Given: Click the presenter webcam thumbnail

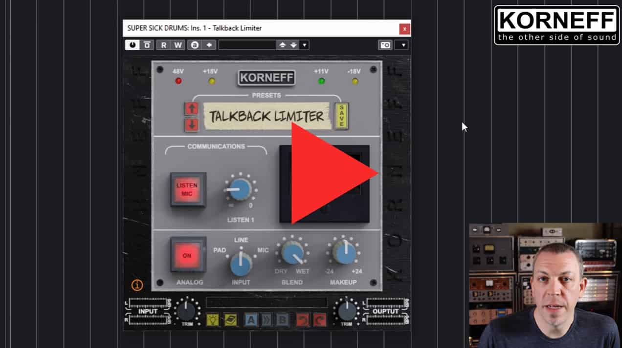Looking at the screenshot, I should point(545,286).
